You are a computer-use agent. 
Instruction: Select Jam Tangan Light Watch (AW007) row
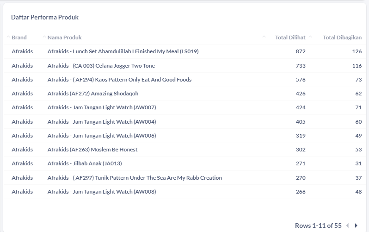pos(184,107)
